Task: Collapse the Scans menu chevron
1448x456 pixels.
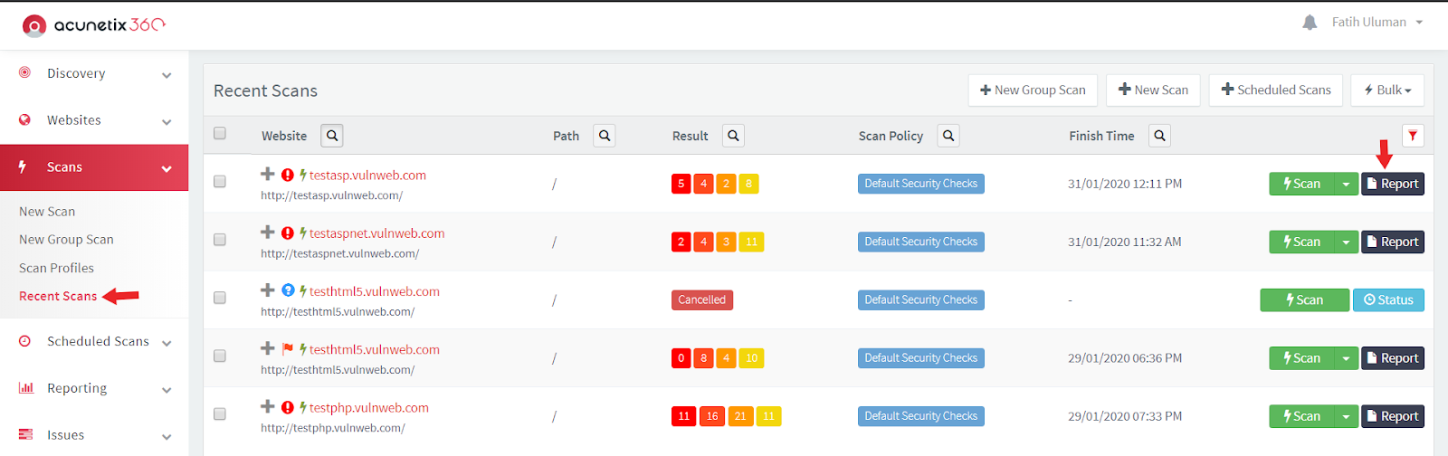Action: coord(167,169)
